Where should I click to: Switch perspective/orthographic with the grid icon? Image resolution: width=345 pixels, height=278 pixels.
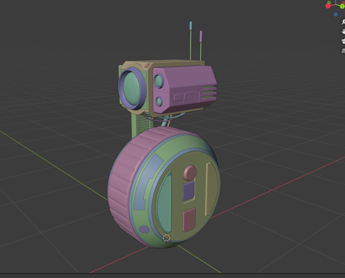343,51
